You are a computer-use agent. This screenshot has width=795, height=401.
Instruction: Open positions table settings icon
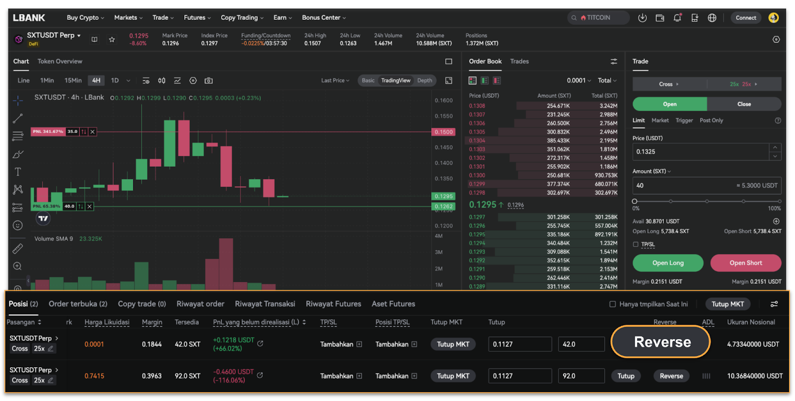pos(774,304)
